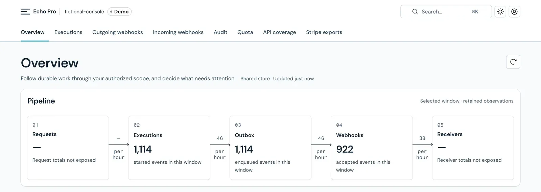Switch to the Overview tab

point(32,32)
